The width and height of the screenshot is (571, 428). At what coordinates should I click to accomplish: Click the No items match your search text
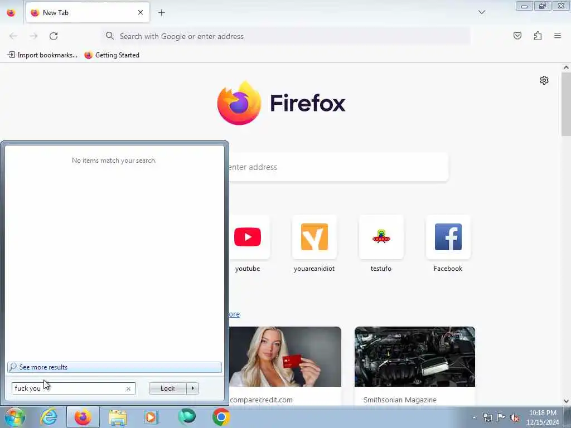click(x=114, y=160)
